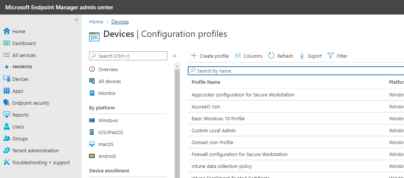
Task: Focus the Search by name field
Action: click(x=294, y=71)
